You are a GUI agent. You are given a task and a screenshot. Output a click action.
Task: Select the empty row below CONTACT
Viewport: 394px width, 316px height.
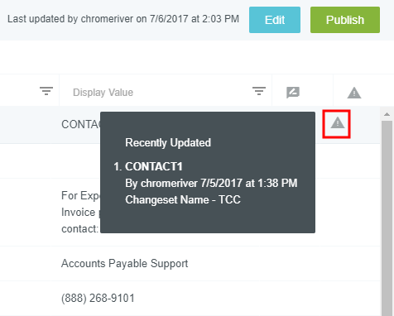click(190, 160)
